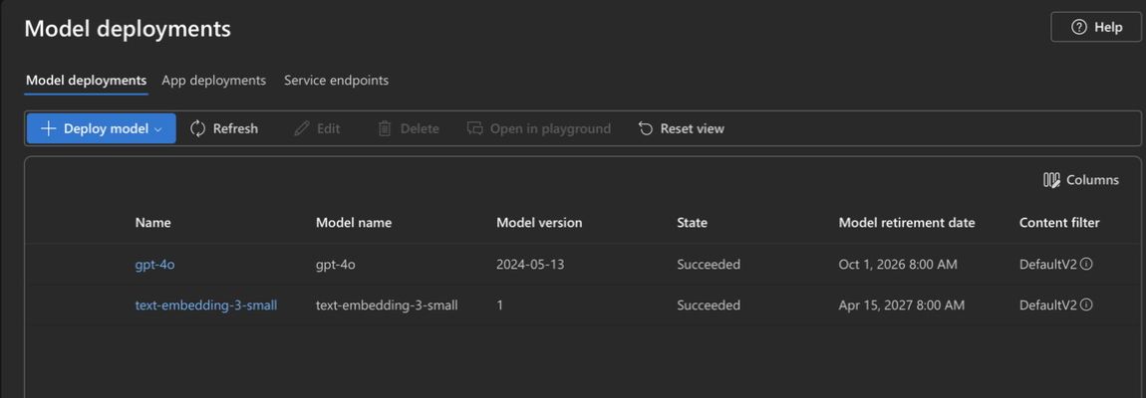
Task: Click the info icon in gpt-4o row
Action: tap(1086, 264)
